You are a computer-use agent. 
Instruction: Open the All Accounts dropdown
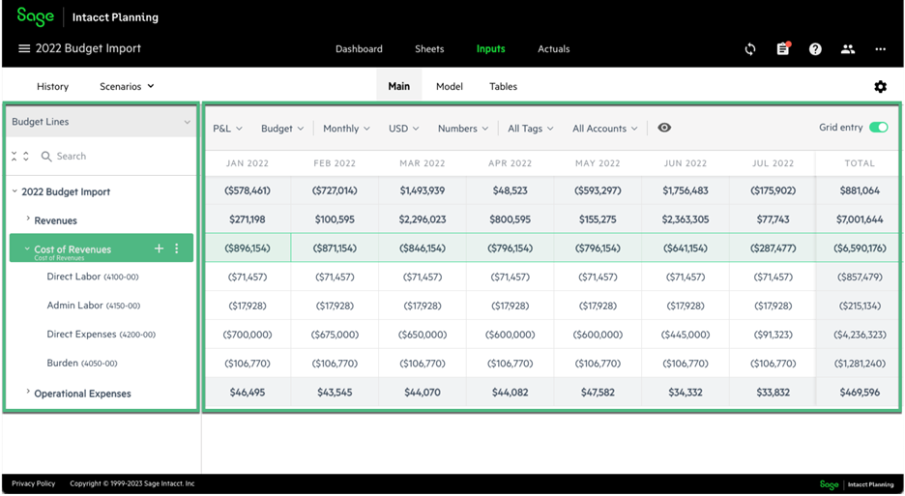(x=605, y=129)
